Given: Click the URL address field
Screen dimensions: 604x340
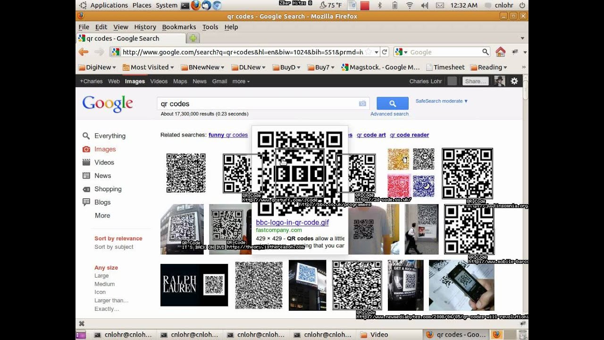Looking at the screenshot, I should (x=243, y=52).
